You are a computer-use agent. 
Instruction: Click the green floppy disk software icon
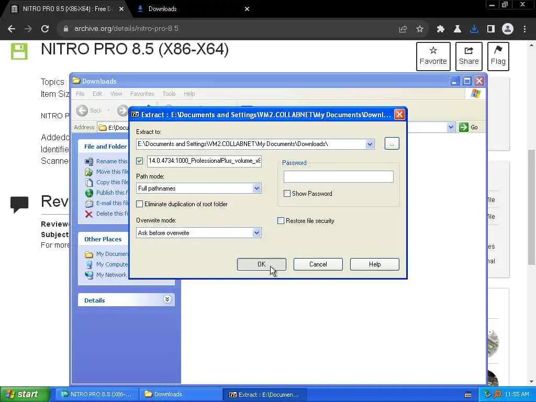[19, 52]
